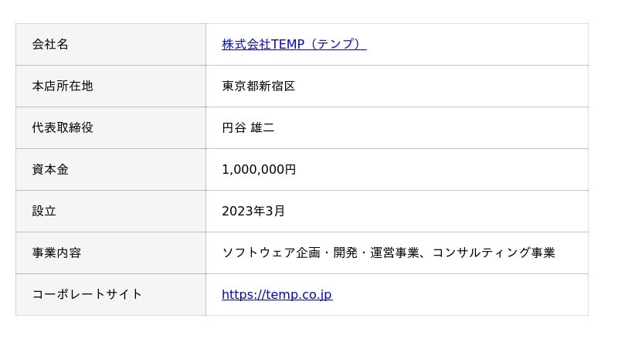Select the 新宿区 part of the address
This screenshot has height=339, width=618.
tap(277, 86)
